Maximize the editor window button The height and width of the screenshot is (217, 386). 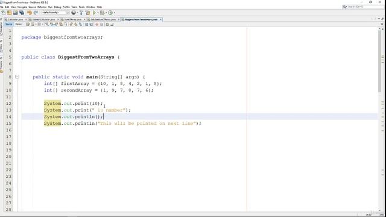[x=382, y=19]
